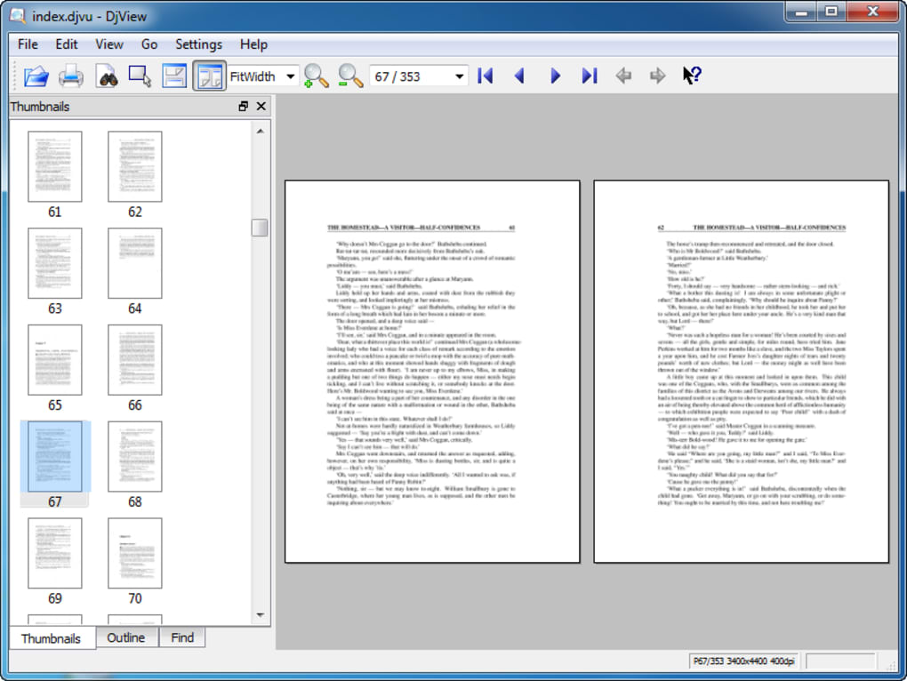Toggle side-by-side pages layout
Screen dimensions: 907x681
pyautogui.click(x=210, y=76)
